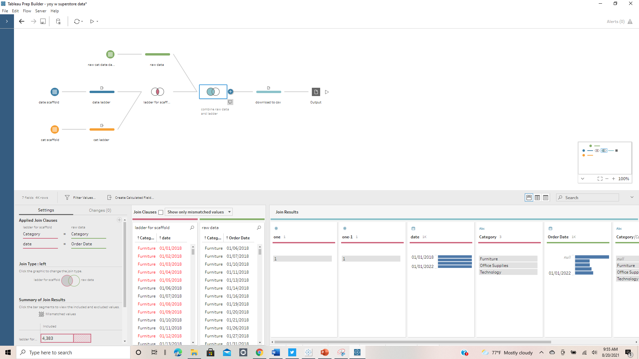
Task: Switch to the data grid view
Action: coord(537,198)
